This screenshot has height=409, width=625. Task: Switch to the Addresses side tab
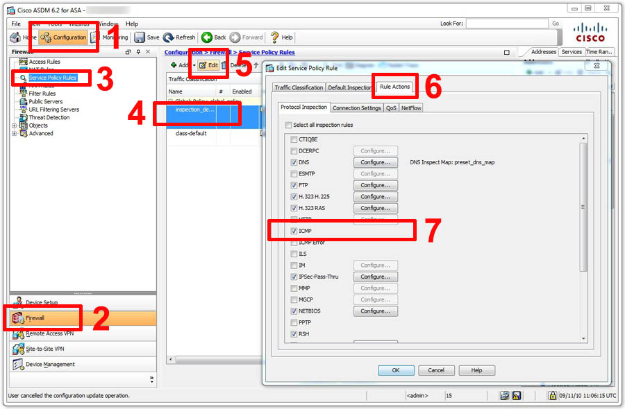pyautogui.click(x=543, y=52)
